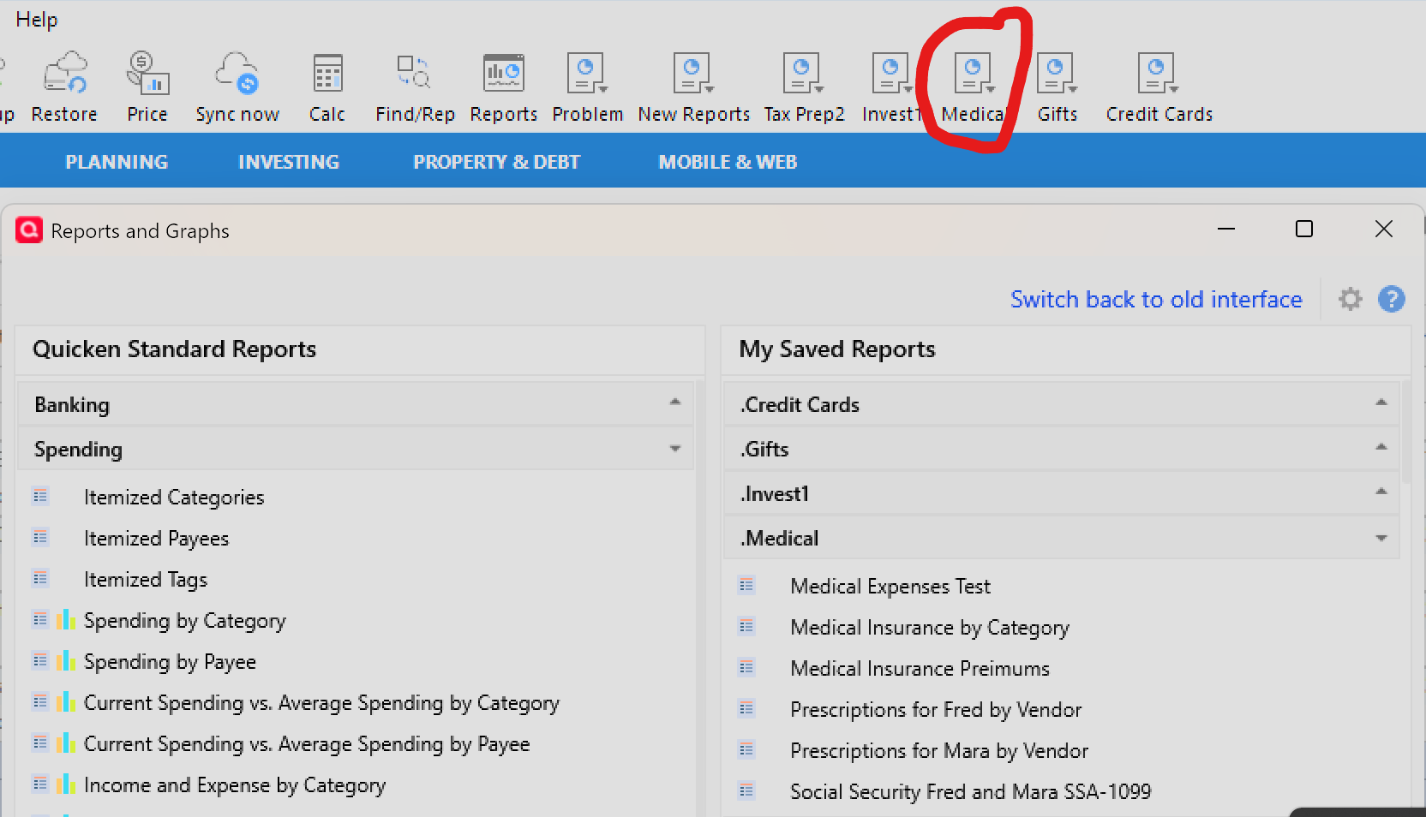This screenshot has width=1426, height=817.
Task: Open Current Spending vs. Average Spending by Payee
Action: click(307, 744)
